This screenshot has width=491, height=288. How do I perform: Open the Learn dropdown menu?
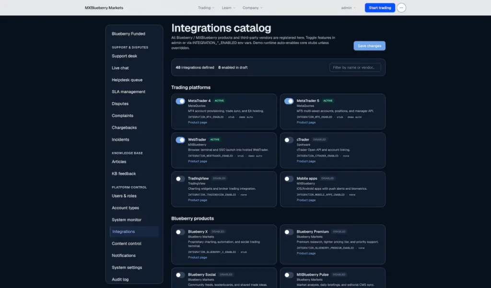(229, 8)
